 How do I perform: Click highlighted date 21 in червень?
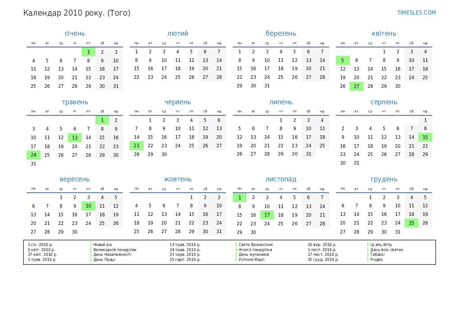coord(136,145)
